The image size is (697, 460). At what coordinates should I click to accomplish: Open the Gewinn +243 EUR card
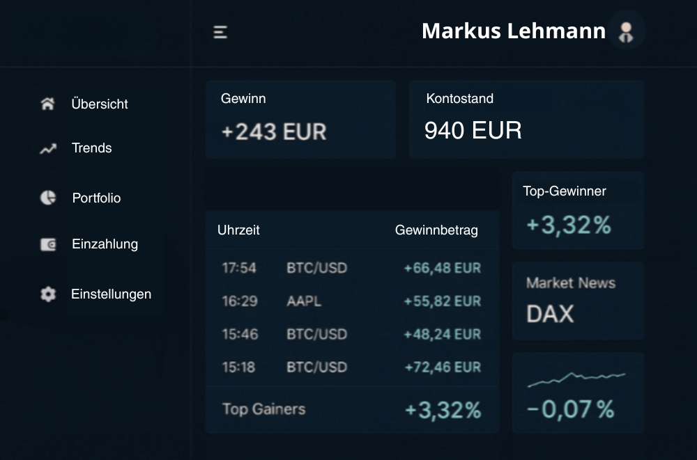coord(300,118)
